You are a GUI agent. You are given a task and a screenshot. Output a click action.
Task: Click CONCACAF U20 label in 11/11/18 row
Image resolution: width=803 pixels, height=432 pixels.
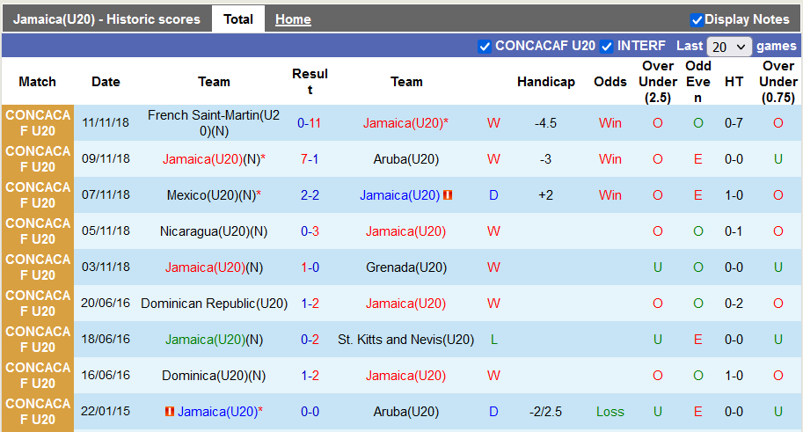(x=37, y=123)
